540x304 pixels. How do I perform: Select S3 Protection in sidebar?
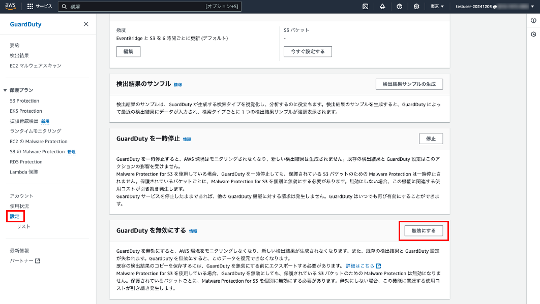[24, 101]
